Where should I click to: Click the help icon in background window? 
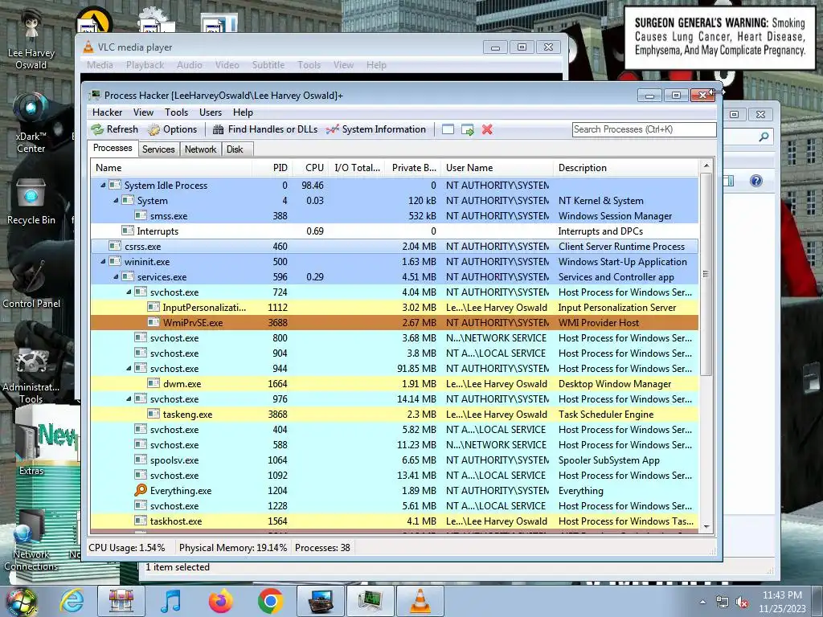755,181
